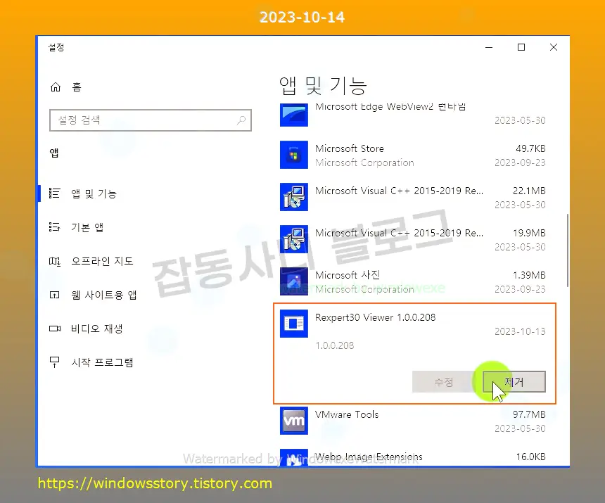605x503 pixels.
Task: Click the 오프라인 지도 map icon
Action: tap(54, 261)
